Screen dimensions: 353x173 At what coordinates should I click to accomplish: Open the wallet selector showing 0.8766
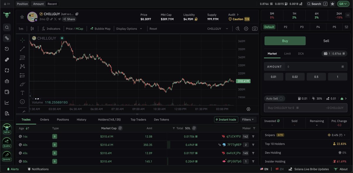(334, 54)
